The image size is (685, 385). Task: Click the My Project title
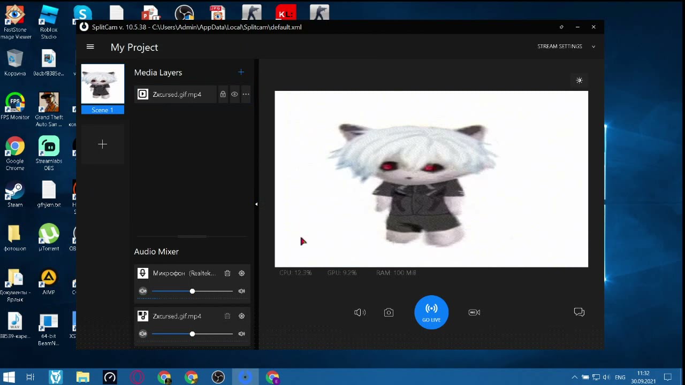134,47
